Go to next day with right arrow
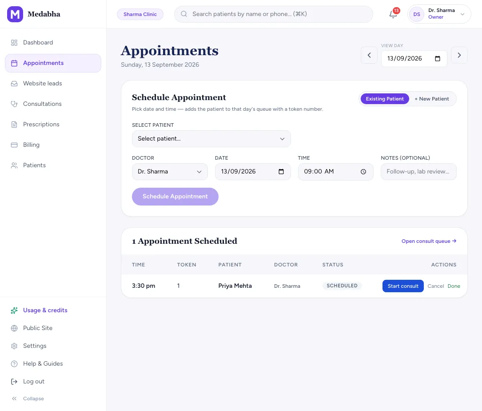The height and width of the screenshot is (411, 482). click(x=459, y=55)
